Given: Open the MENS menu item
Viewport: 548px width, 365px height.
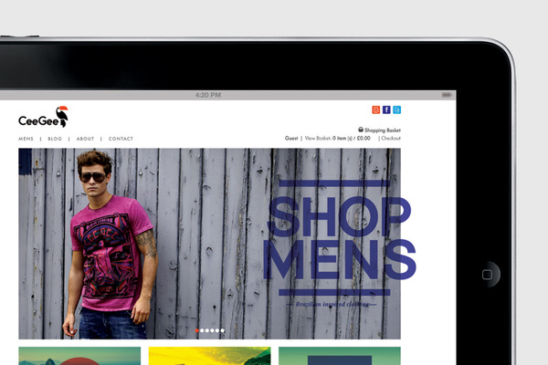Looking at the screenshot, I should [26, 139].
